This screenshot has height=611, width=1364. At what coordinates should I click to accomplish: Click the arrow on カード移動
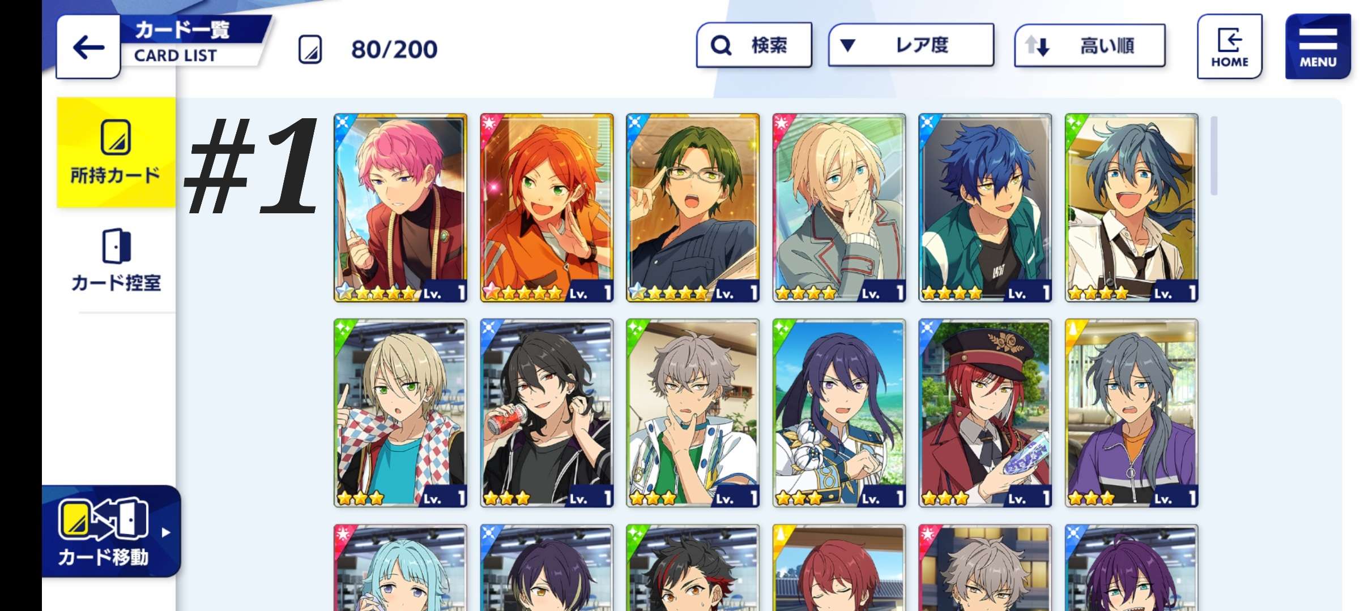[x=166, y=532]
